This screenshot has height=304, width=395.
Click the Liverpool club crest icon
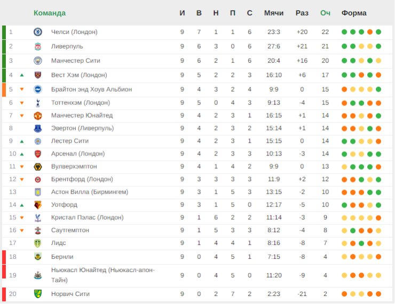pyautogui.click(x=38, y=46)
